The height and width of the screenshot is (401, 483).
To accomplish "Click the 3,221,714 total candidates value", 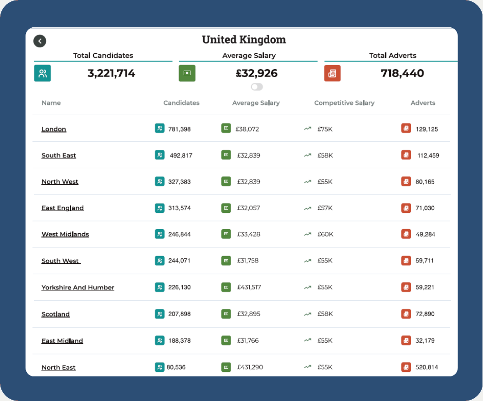I will 112,73.
